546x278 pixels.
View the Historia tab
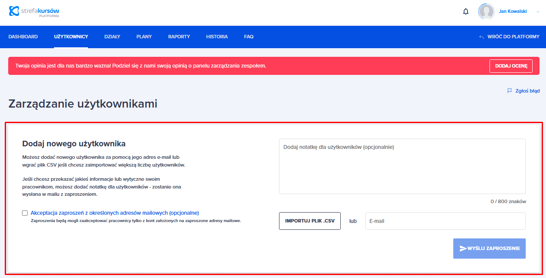pyautogui.click(x=217, y=37)
